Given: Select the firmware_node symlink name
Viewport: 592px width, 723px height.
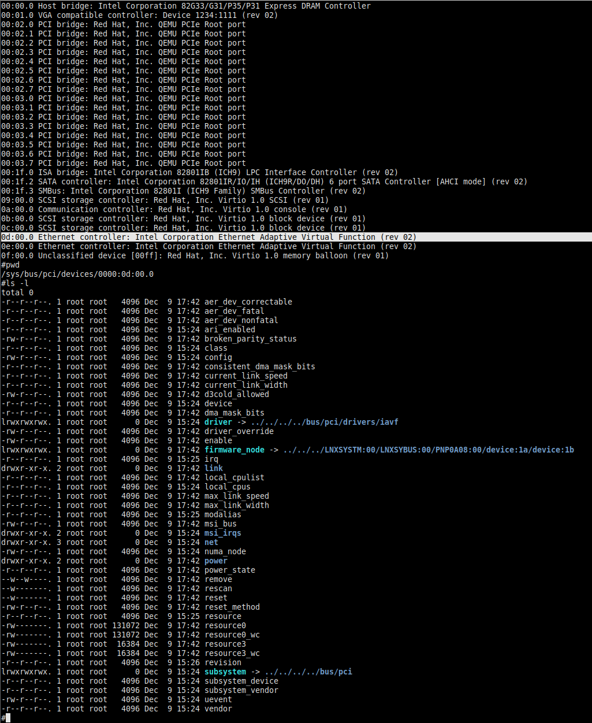Looking at the screenshot, I should (234, 450).
